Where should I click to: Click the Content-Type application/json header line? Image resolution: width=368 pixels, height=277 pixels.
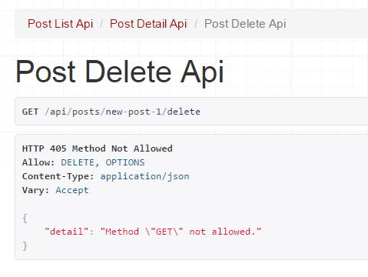tap(106, 176)
